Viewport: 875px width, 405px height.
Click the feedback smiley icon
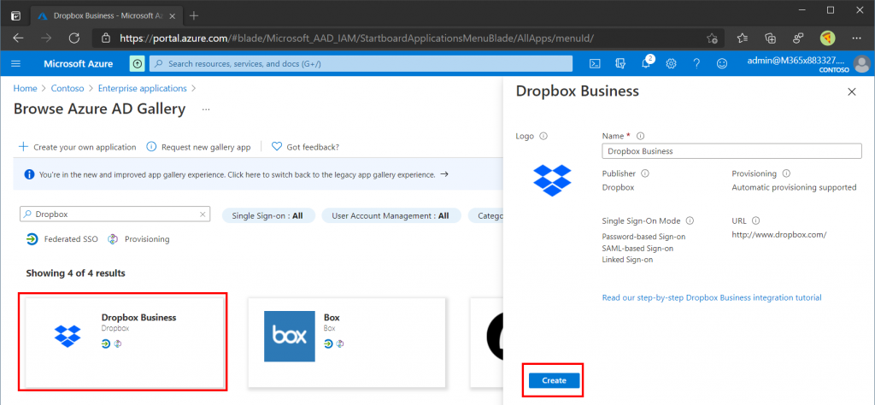pyautogui.click(x=722, y=63)
